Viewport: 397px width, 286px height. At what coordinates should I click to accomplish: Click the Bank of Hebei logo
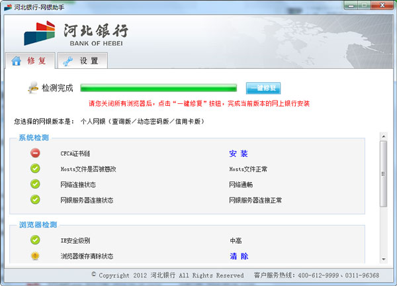click(x=76, y=33)
